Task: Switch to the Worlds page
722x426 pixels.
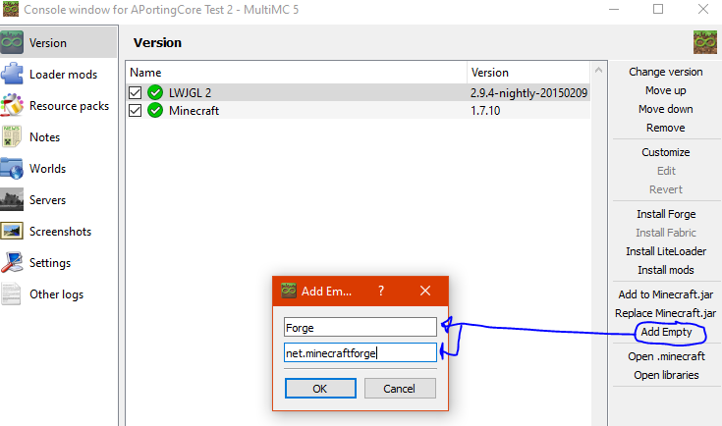Action: coord(47,169)
